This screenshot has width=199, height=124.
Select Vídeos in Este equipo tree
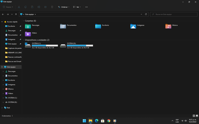pyautogui.click(x=11, y=93)
